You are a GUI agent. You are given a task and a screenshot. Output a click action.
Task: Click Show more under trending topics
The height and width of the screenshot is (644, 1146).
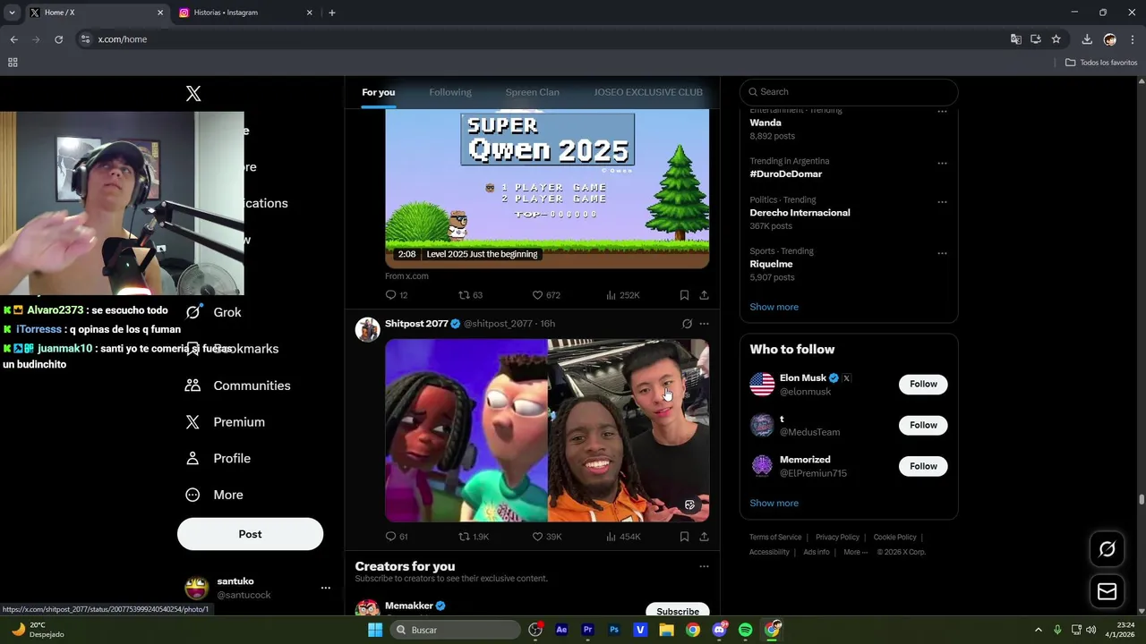[774, 307]
